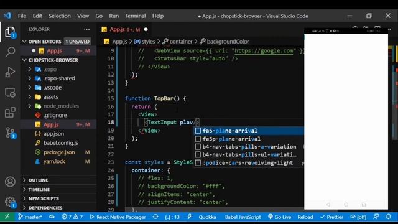Screen dimensions: 398x224
Task: Click the master branch indicator
Action: click(30, 217)
